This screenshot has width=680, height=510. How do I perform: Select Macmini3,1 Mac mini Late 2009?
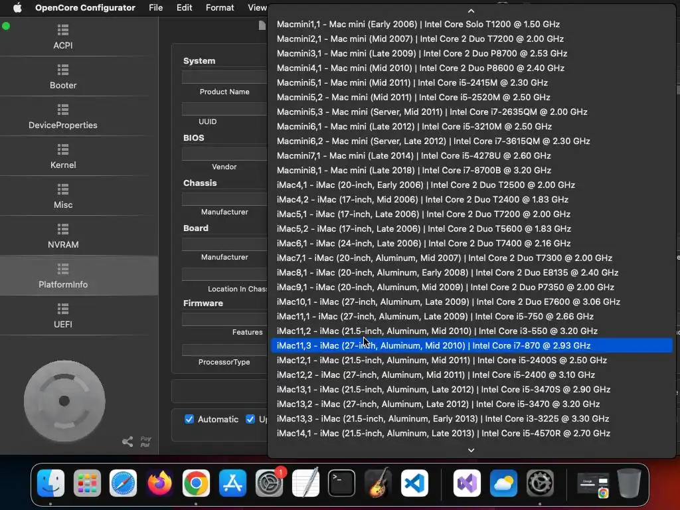[471, 53]
